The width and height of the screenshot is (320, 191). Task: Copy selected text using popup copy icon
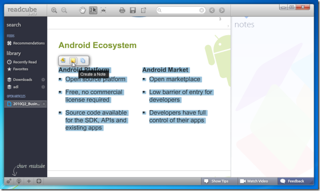pyautogui.click(x=83, y=61)
